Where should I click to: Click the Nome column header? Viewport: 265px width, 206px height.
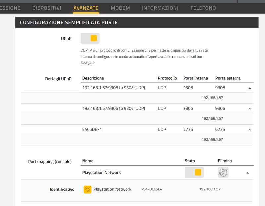coord(88,161)
